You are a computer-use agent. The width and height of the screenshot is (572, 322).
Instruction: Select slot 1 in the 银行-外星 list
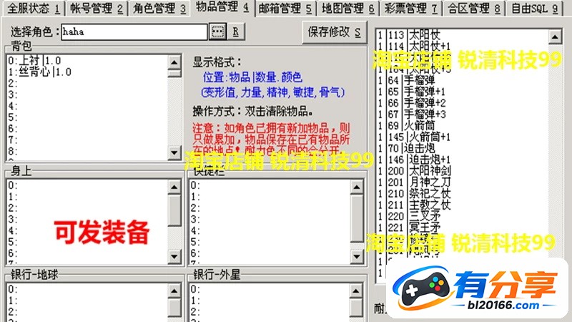(x=270, y=301)
